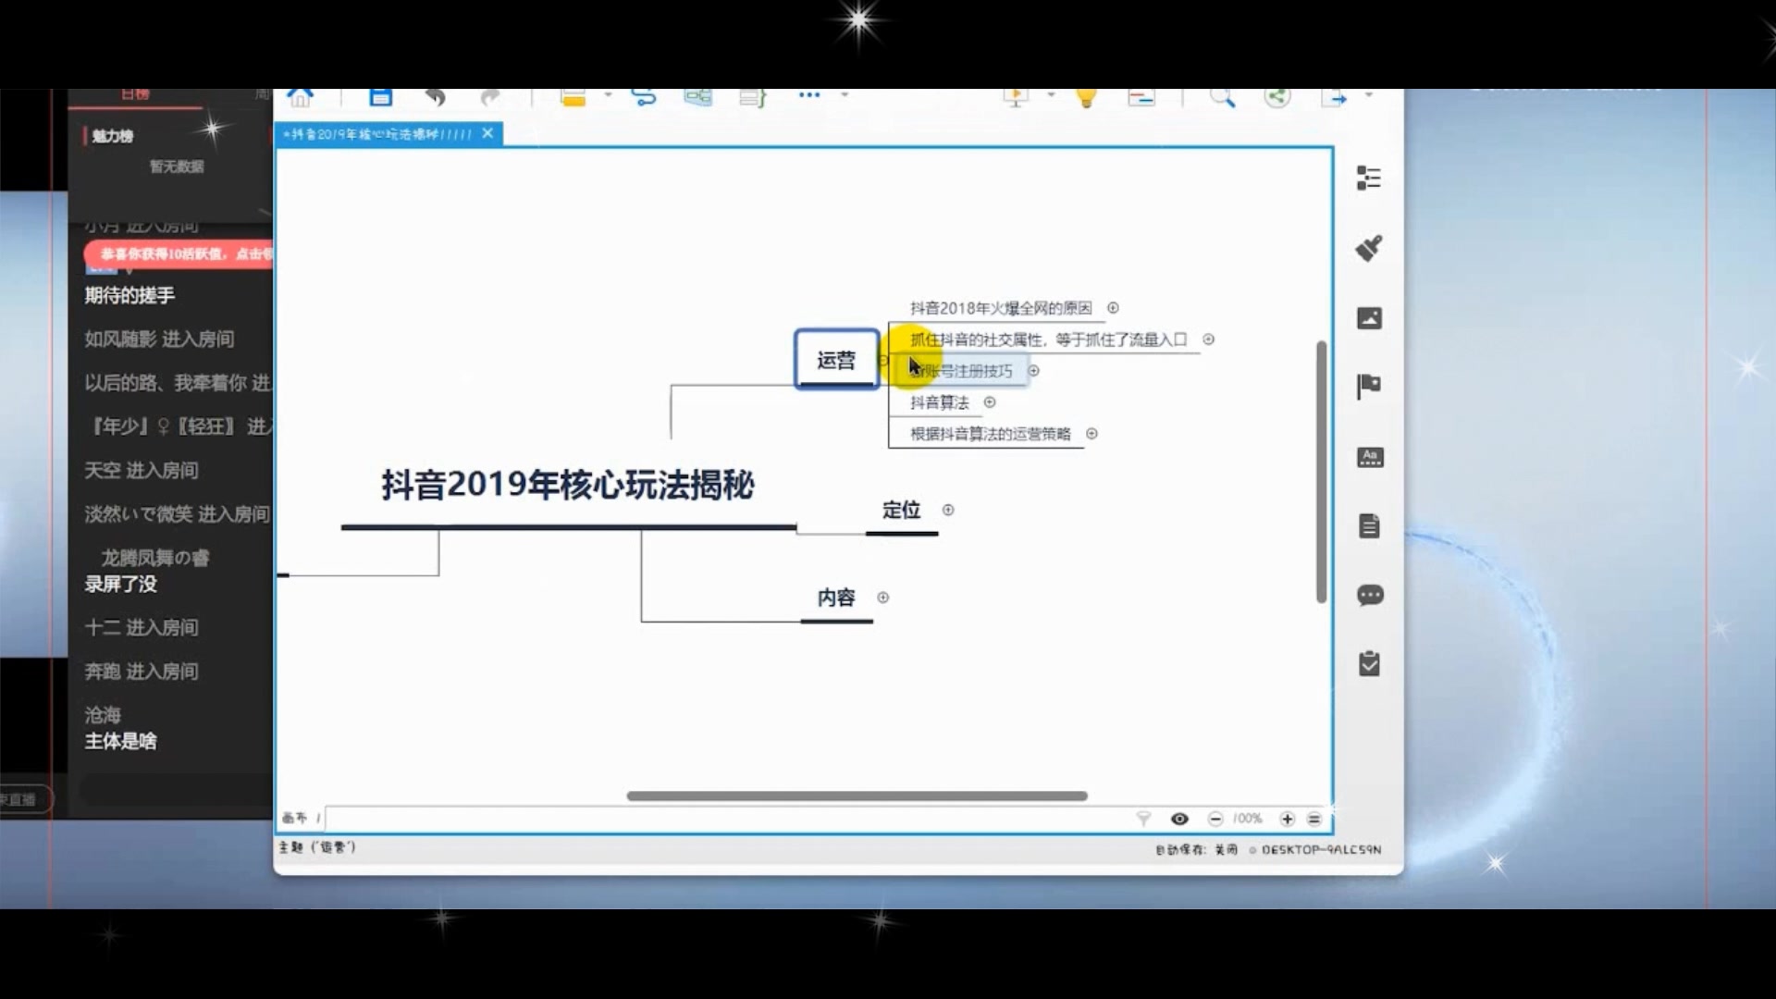The width and height of the screenshot is (1776, 999).
Task: Open the Outline panel in right sidebar
Action: [x=1369, y=178]
